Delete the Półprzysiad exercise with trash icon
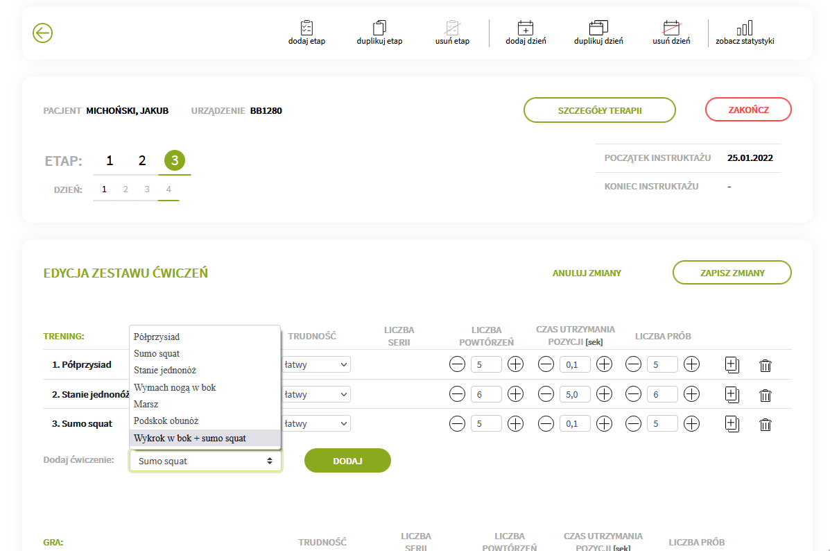Image resolution: width=830 pixels, height=551 pixels. tap(765, 365)
